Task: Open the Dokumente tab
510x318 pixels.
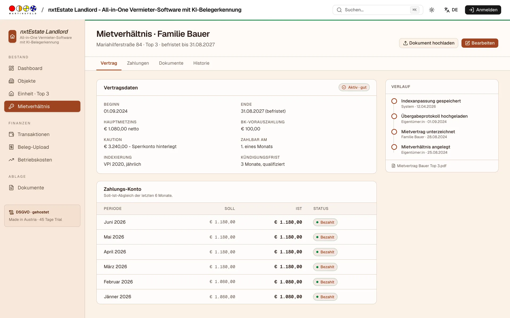Action: click(x=171, y=63)
